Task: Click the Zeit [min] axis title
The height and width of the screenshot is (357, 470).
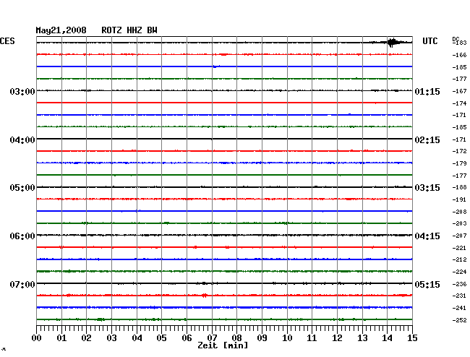Action: (x=223, y=345)
